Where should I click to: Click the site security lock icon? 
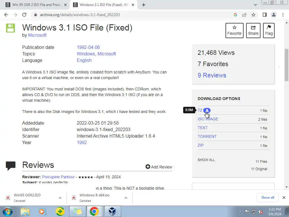(36, 15)
